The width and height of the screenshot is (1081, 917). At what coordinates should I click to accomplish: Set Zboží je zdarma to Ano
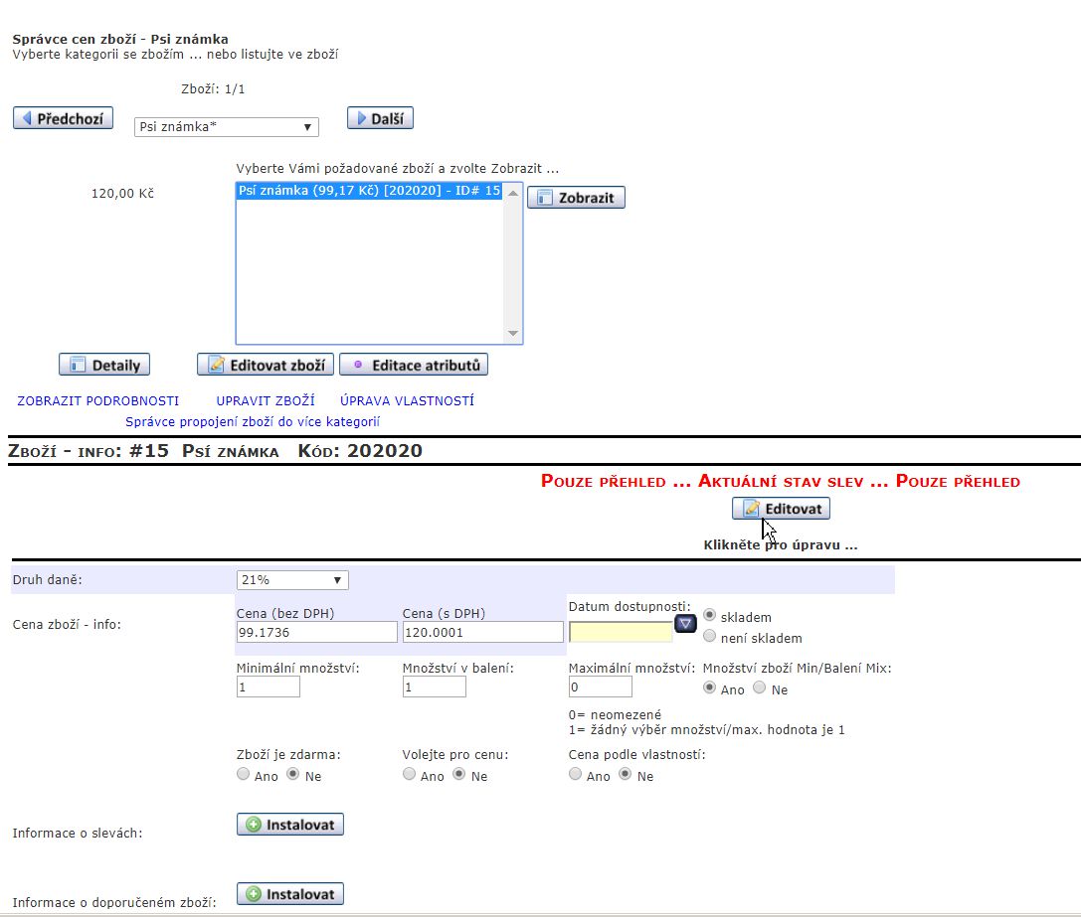(244, 775)
